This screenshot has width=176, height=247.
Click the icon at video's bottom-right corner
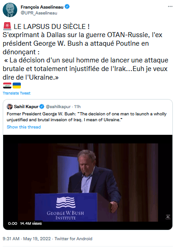click(168, 217)
